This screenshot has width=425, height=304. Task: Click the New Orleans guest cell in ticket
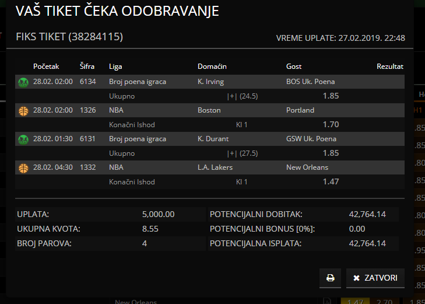point(307,167)
